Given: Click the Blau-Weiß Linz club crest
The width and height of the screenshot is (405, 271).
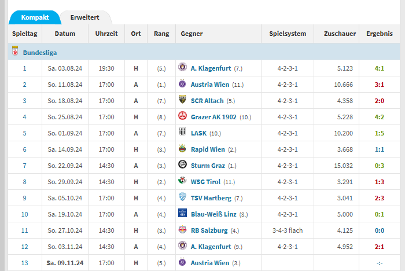Looking at the screenshot, I should [x=182, y=214].
